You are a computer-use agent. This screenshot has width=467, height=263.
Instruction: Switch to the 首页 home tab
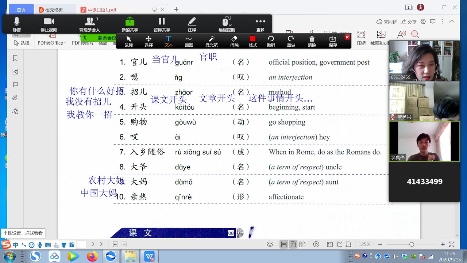click(x=21, y=9)
